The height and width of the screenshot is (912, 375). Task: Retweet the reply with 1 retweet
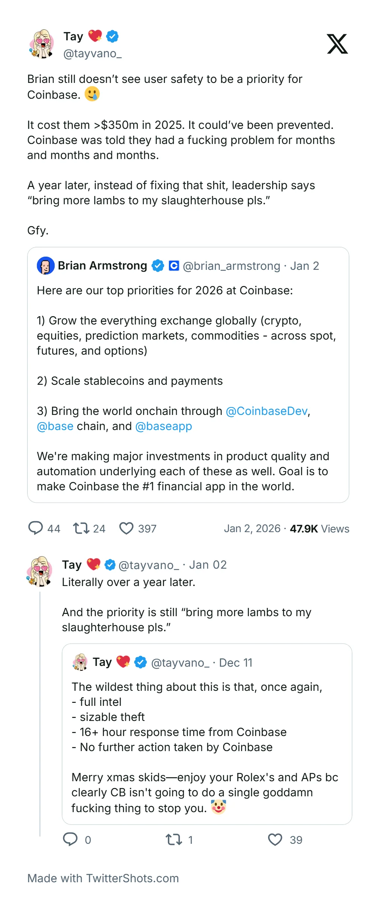click(174, 839)
